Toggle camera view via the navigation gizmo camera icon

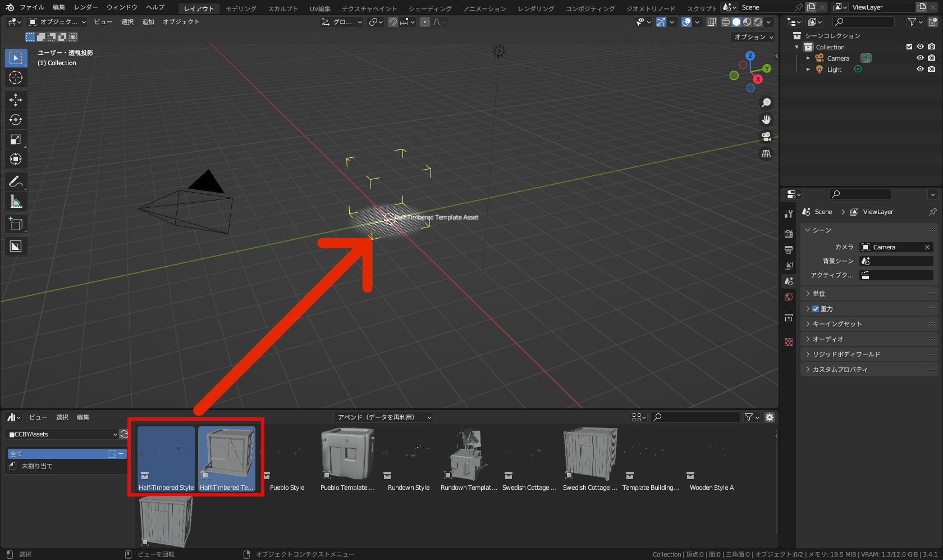coord(766,136)
